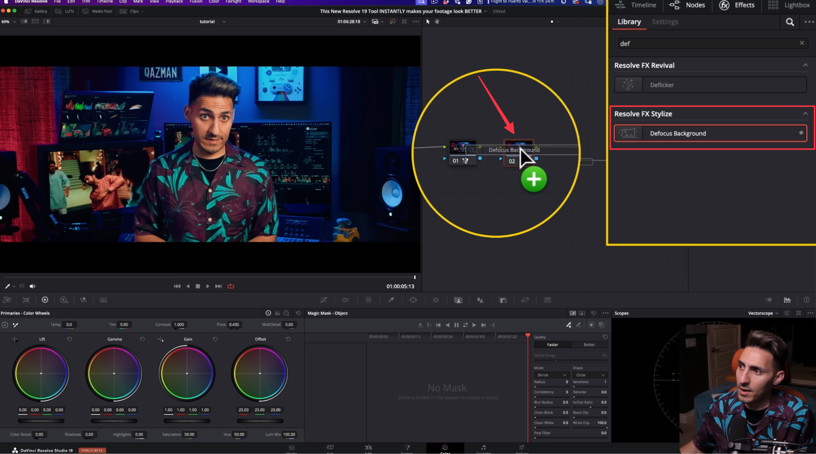Toggle loop playback in viewer
The image size is (816, 454).
(x=231, y=286)
